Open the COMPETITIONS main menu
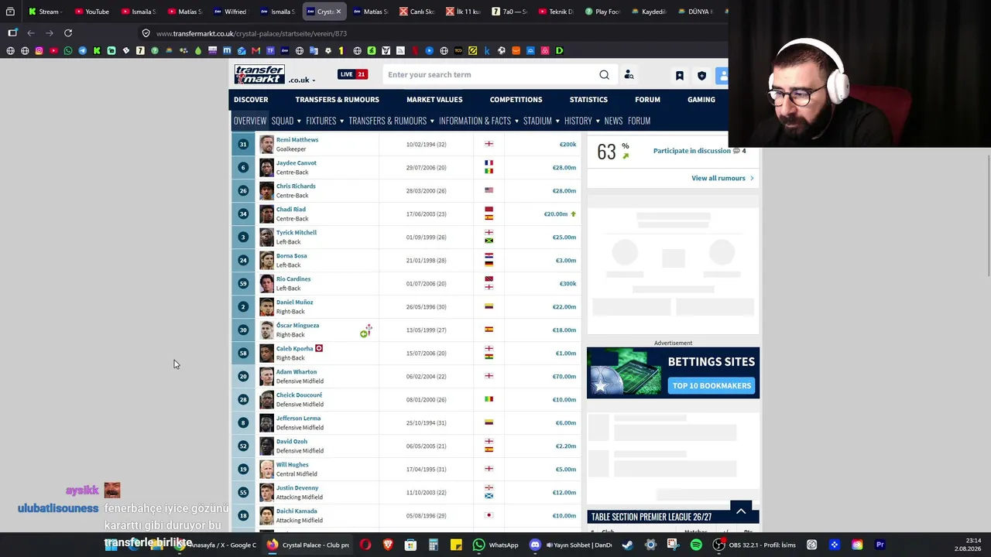The width and height of the screenshot is (991, 557). [x=516, y=100]
